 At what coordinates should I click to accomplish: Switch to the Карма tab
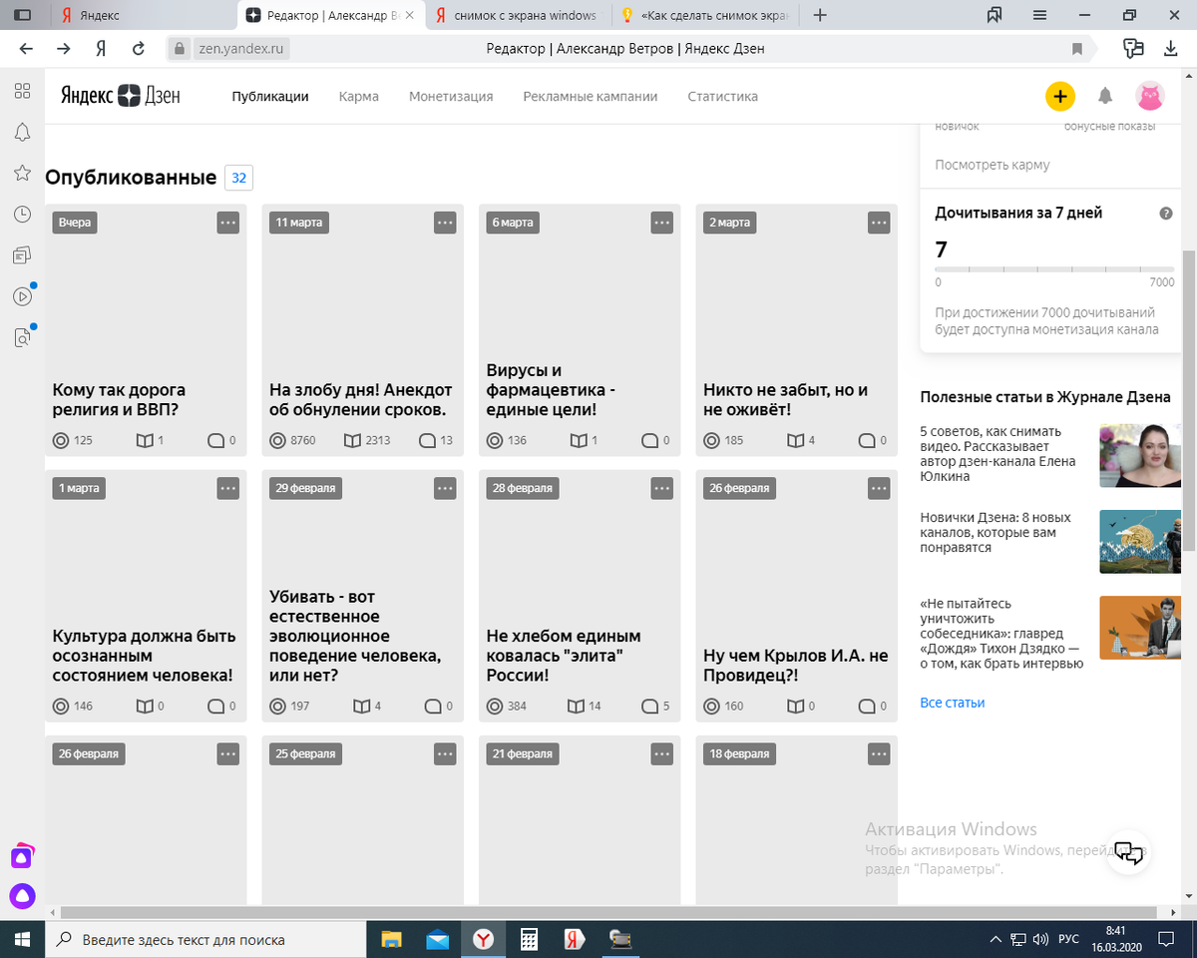(x=358, y=97)
